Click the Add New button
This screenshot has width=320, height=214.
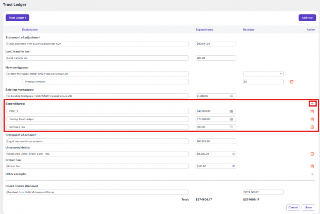point(307,18)
